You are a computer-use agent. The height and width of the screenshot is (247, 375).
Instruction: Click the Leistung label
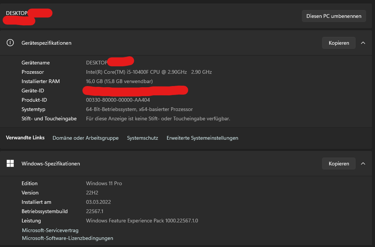[31, 221]
